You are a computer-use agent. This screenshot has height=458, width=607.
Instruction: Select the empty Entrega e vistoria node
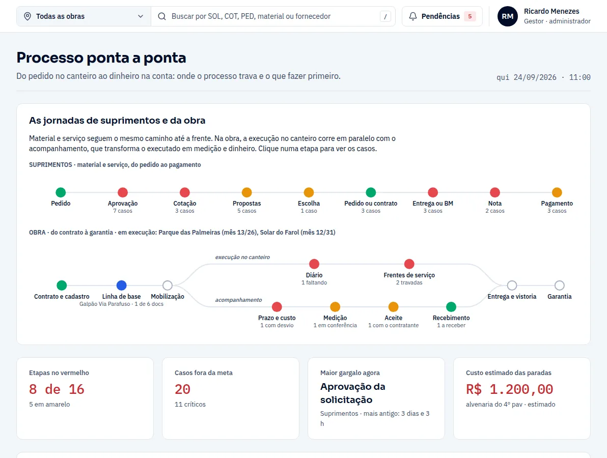(512, 285)
